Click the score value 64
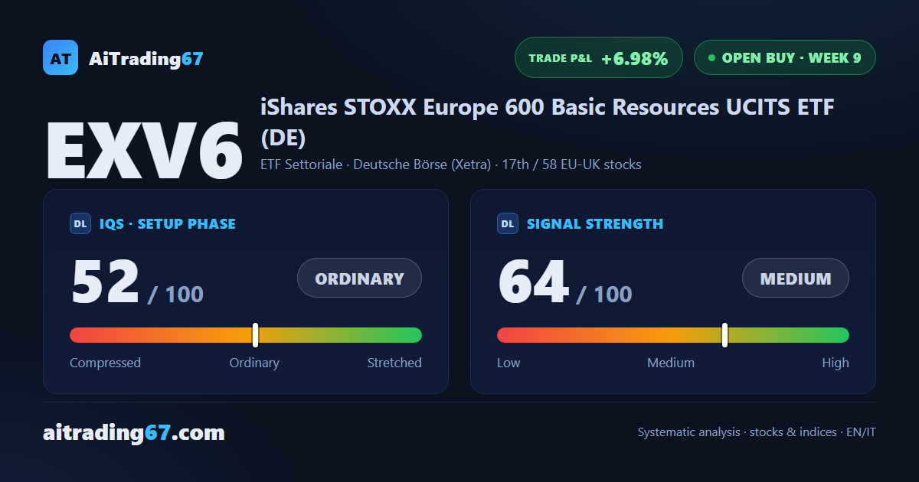This screenshot has height=482, width=919. 533,282
